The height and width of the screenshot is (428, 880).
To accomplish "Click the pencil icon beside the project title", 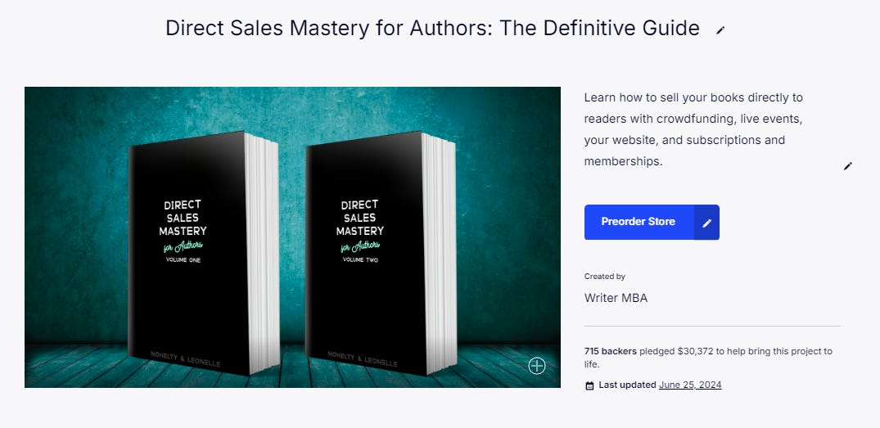I will point(720,30).
